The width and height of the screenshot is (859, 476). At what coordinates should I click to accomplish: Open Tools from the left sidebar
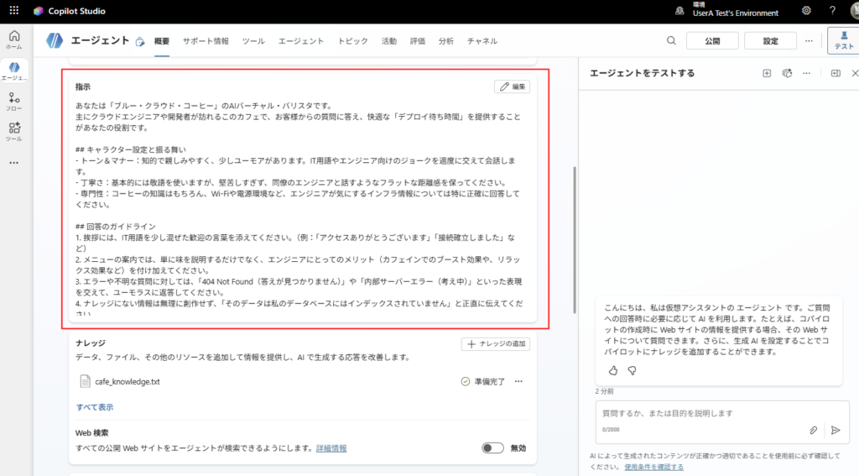[14, 131]
